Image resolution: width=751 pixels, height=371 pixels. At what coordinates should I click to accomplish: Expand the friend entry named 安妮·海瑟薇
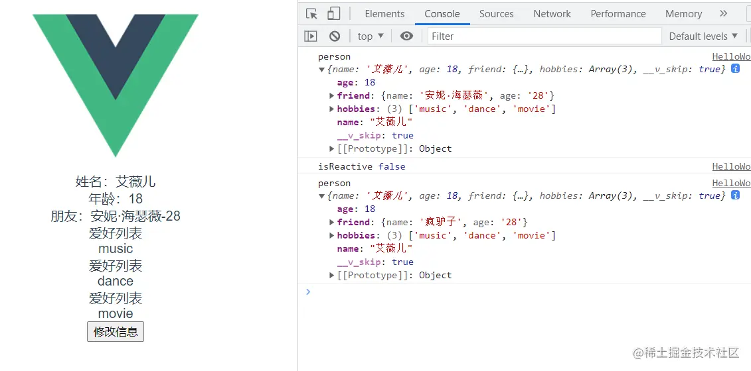pos(331,95)
